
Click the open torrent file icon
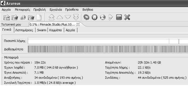click(7, 17)
